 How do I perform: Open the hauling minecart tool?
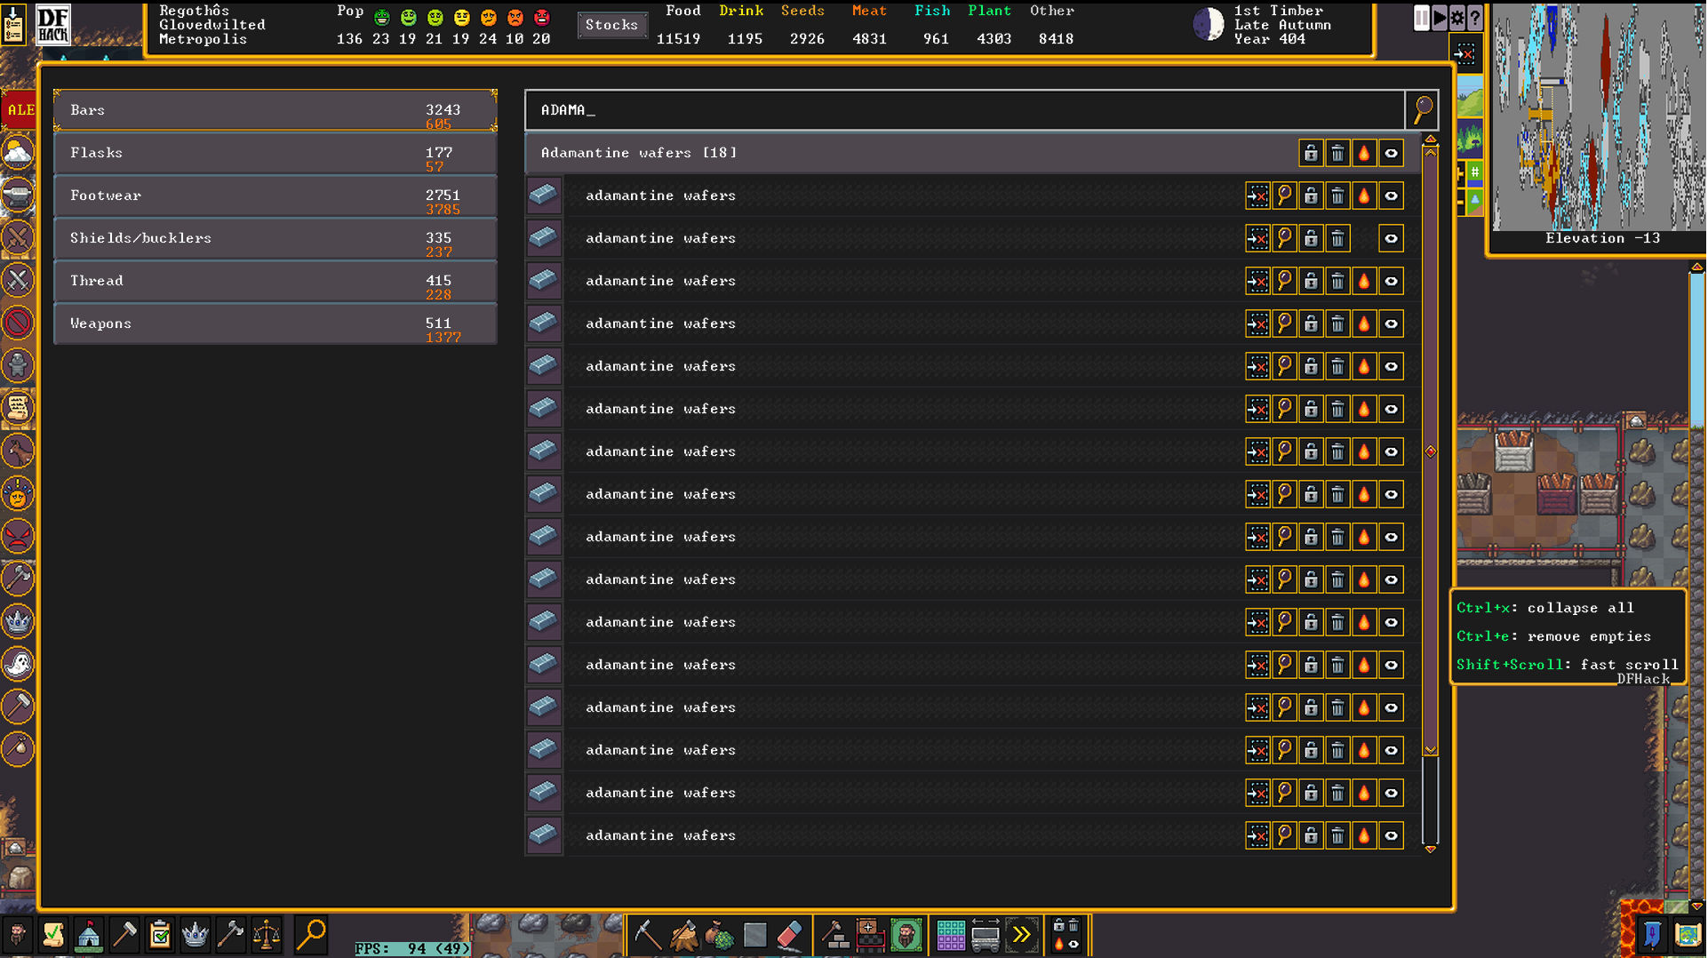click(x=986, y=935)
